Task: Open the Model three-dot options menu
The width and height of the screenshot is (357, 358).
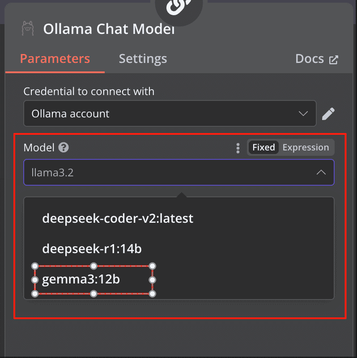Action: click(x=238, y=148)
